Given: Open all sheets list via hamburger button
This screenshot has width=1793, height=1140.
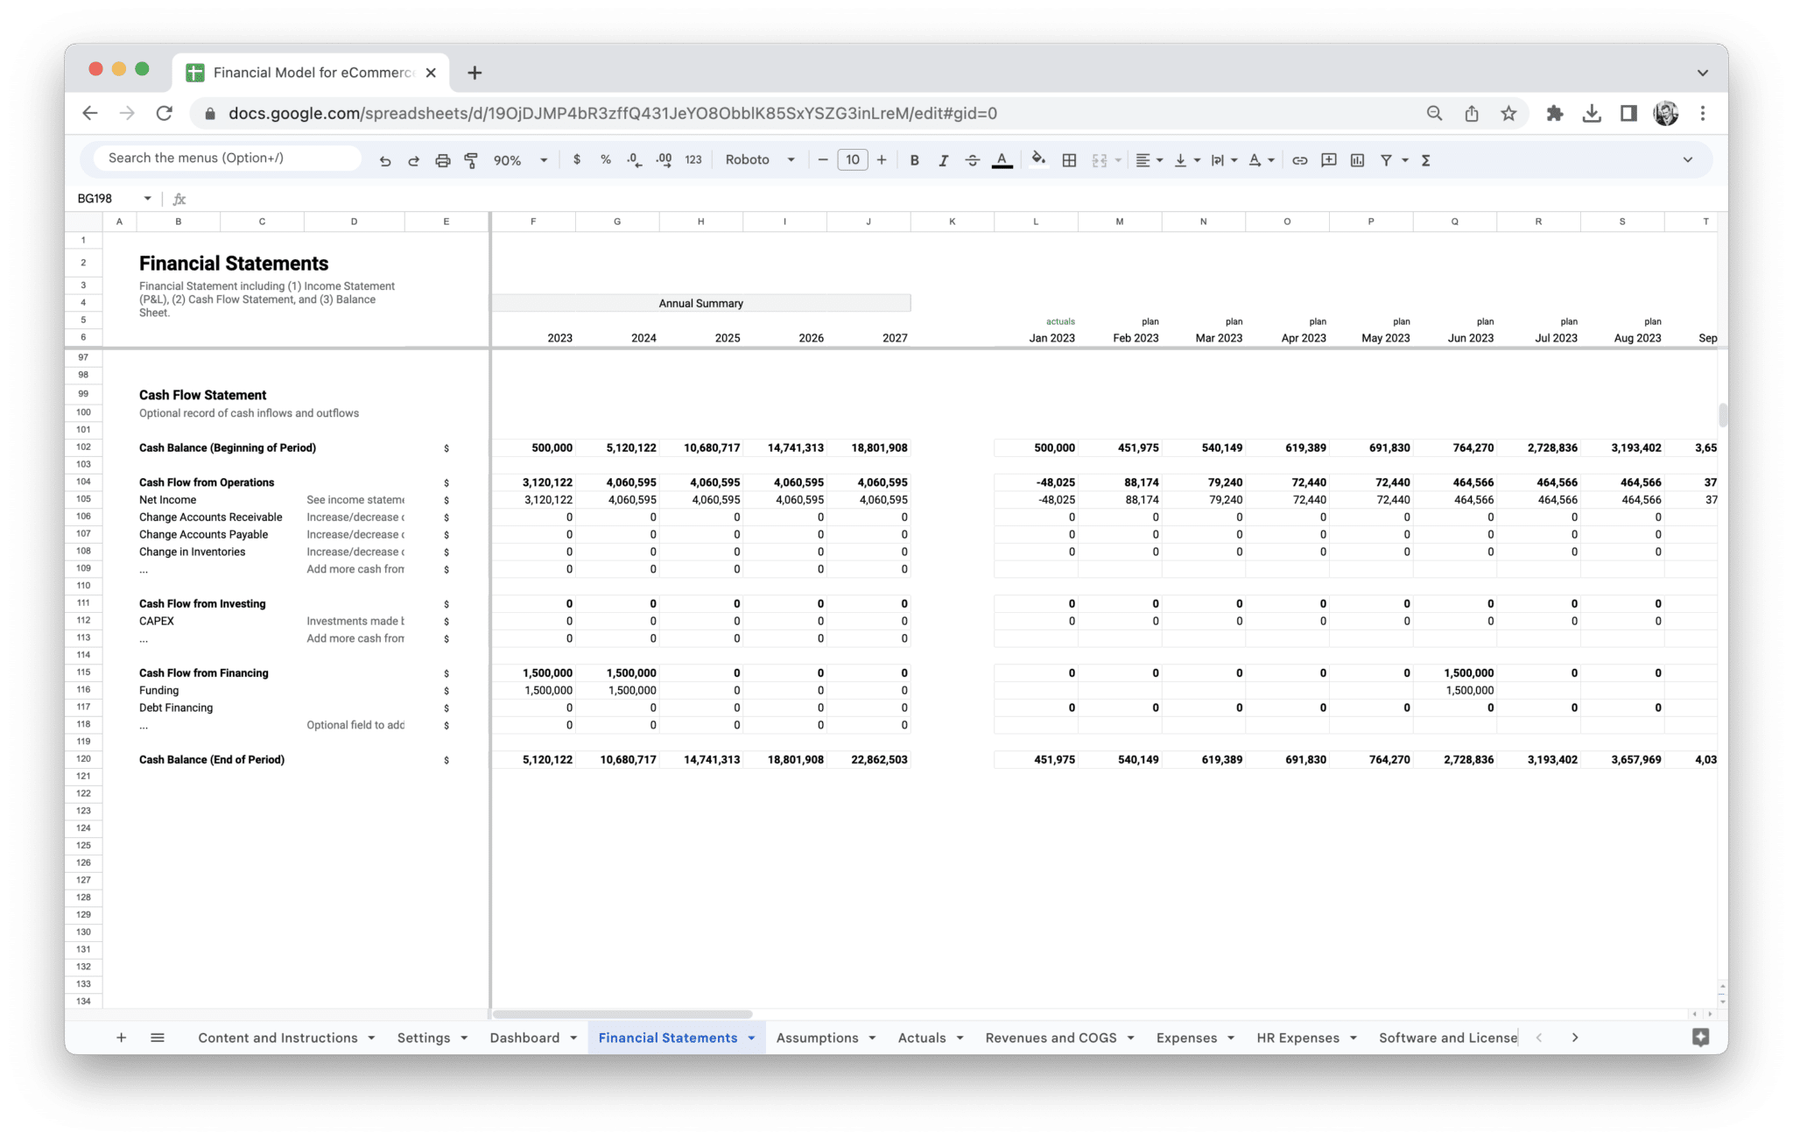Looking at the screenshot, I should coord(158,1038).
